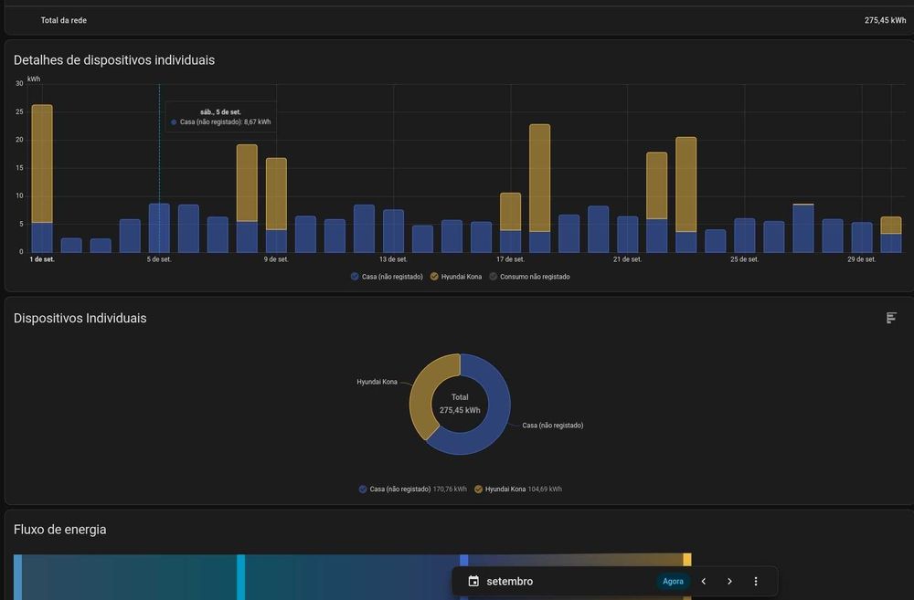The width and height of the screenshot is (914, 600).
Task: Click the "sáb., 5 de set." tooltip title
Action: coord(220,111)
